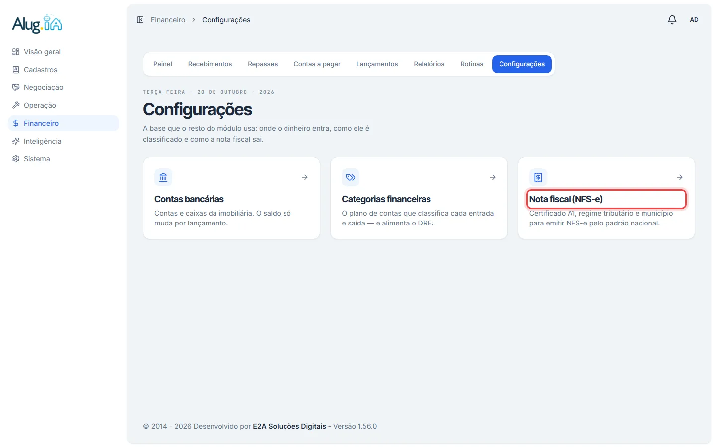The image size is (715, 447).
Task: Click the invoice icon on Nota fiscal card
Action: pos(538,177)
